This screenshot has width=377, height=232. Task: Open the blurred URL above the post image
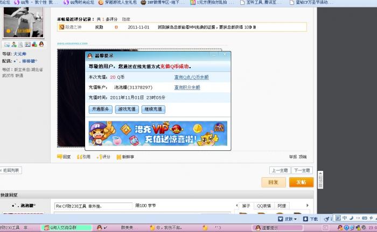point(72,44)
